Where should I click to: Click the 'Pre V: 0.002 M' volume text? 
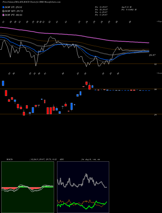[129, 10]
